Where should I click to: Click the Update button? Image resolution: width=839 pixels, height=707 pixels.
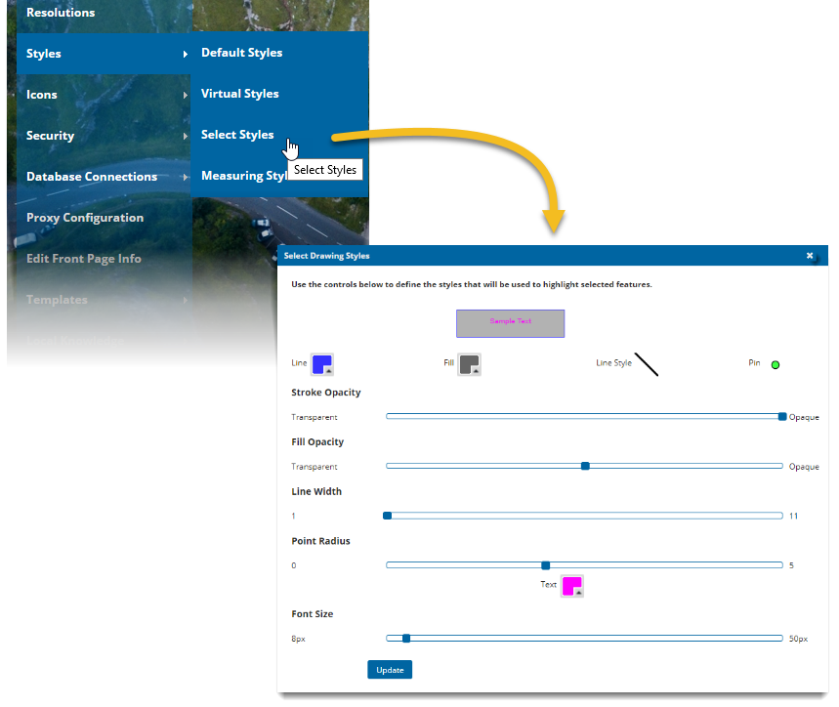[x=390, y=670]
